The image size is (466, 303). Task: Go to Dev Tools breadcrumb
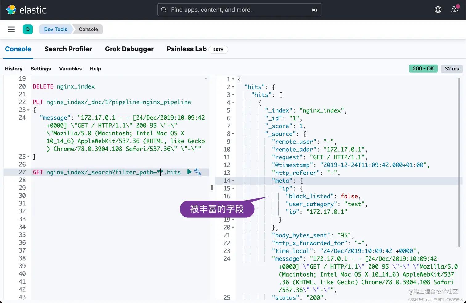tap(55, 29)
